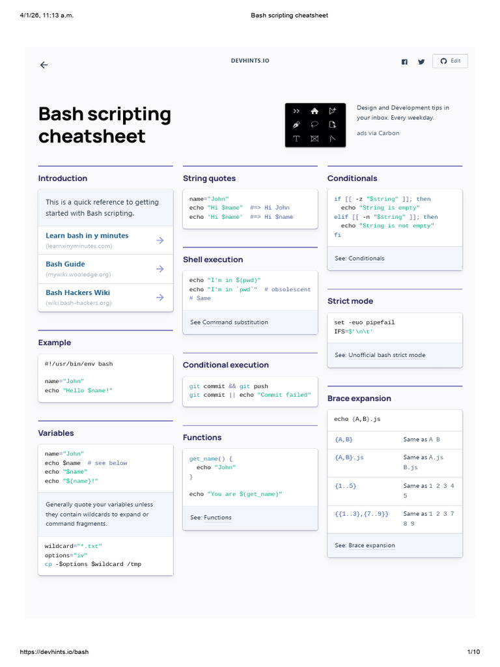Image resolution: width=500 pixels, height=667 pixels.
Task: Click 'cp -$options $wildcard /tmp' line
Action: [93, 564]
